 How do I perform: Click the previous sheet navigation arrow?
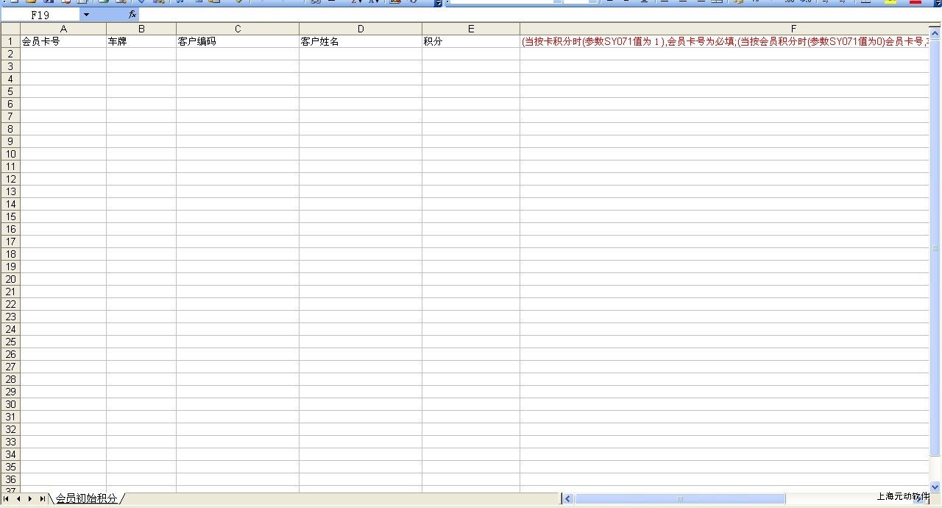click(18, 499)
